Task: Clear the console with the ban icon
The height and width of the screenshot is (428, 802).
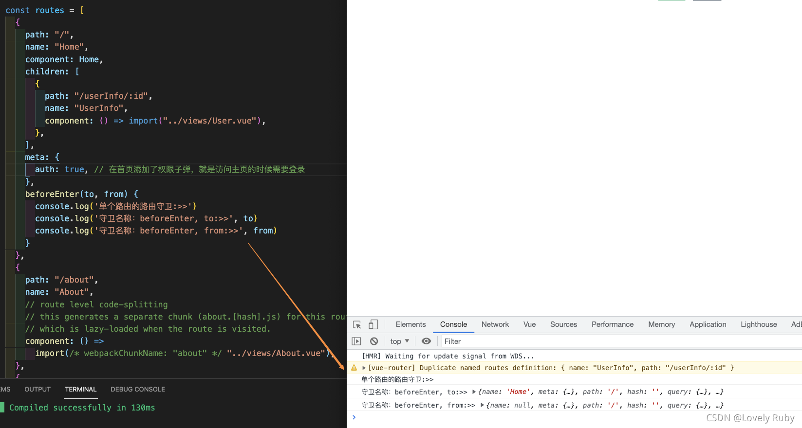Action: [x=374, y=341]
